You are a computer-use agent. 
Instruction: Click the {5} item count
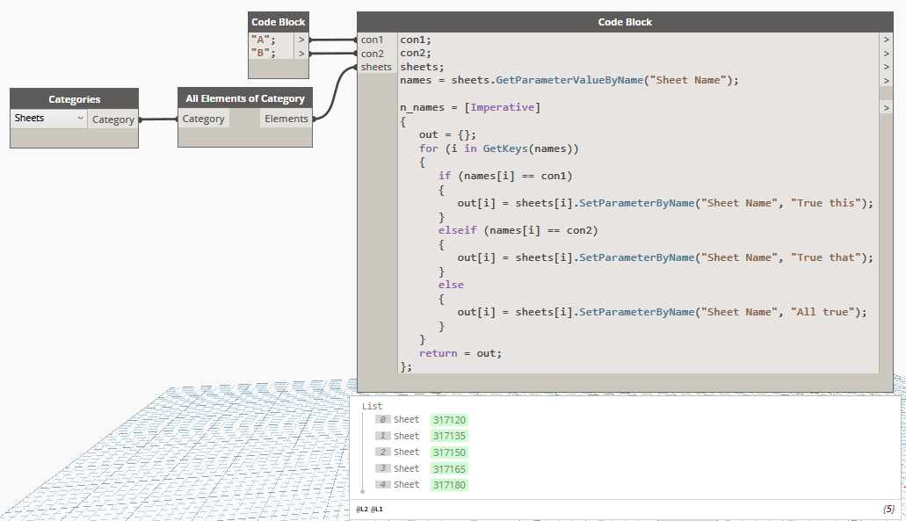point(888,509)
